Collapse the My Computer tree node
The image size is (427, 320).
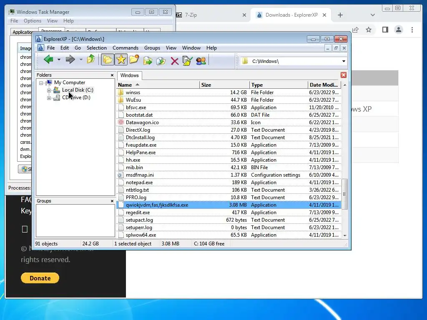click(41, 83)
